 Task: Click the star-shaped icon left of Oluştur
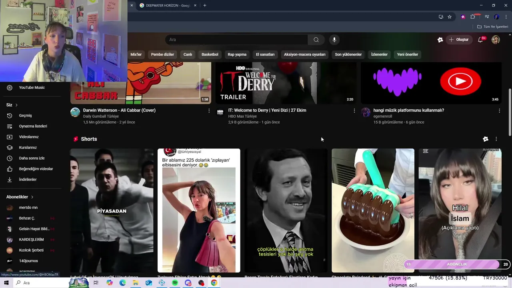coord(440,40)
